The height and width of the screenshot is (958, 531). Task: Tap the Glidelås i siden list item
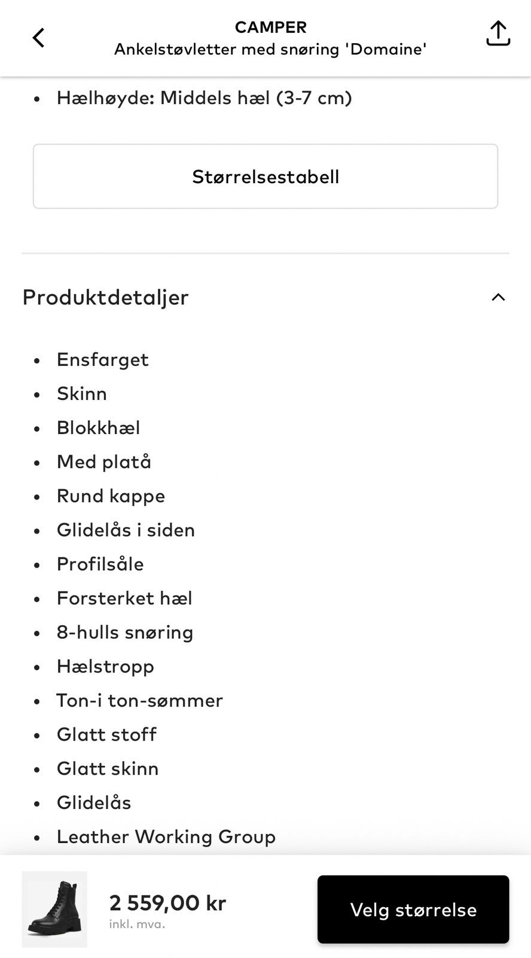pyautogui.click(x=126, y=530)
